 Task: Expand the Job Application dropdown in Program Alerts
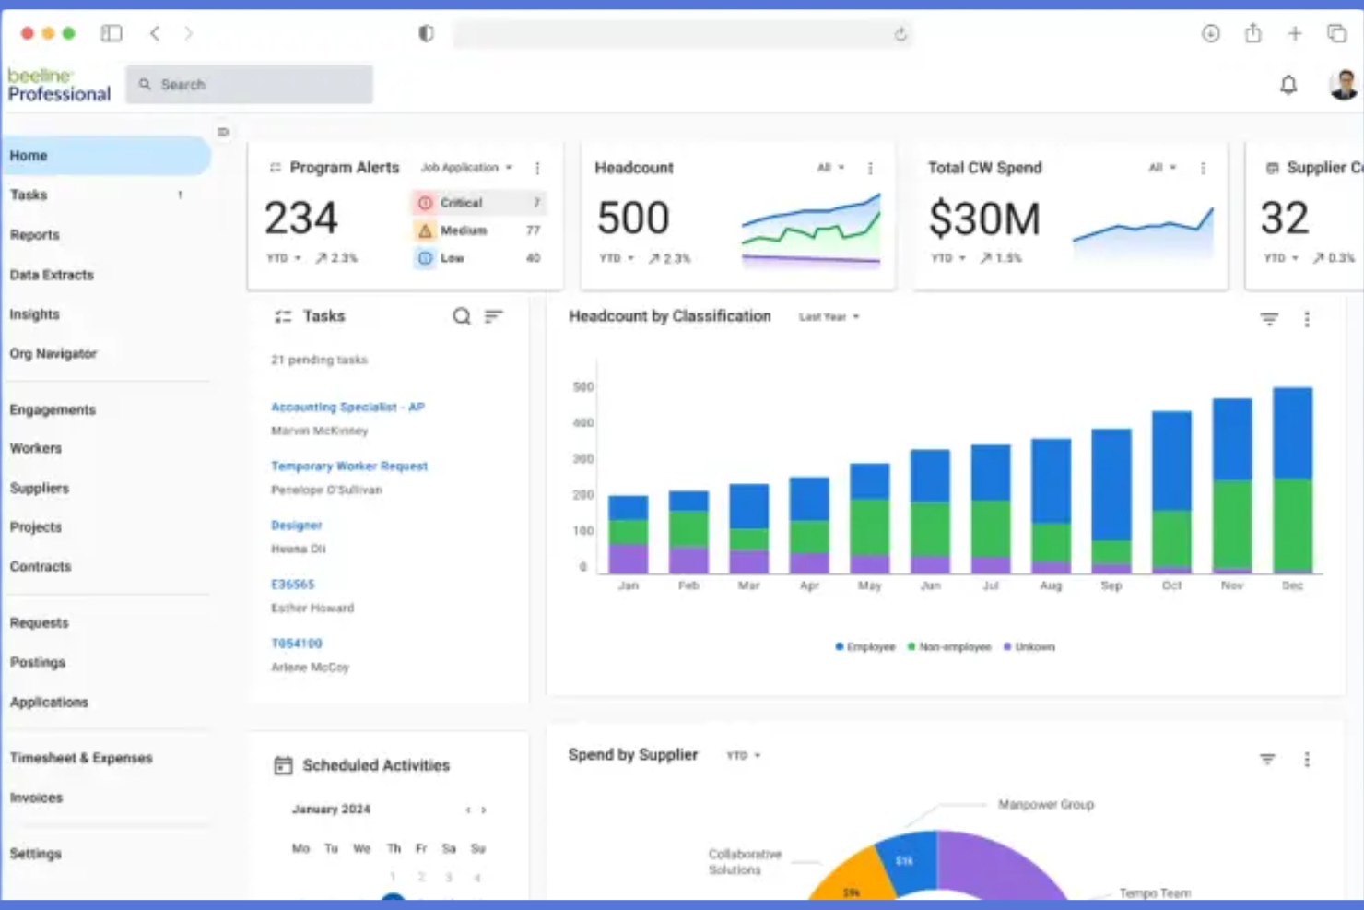466,168
